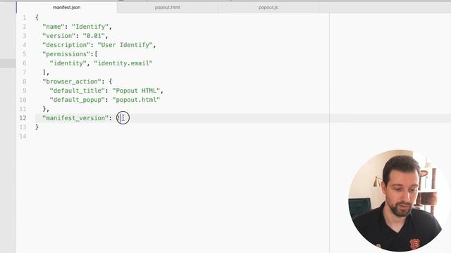Click "User Identify" description text
451x253 pixels.
[x=125, y=45]
